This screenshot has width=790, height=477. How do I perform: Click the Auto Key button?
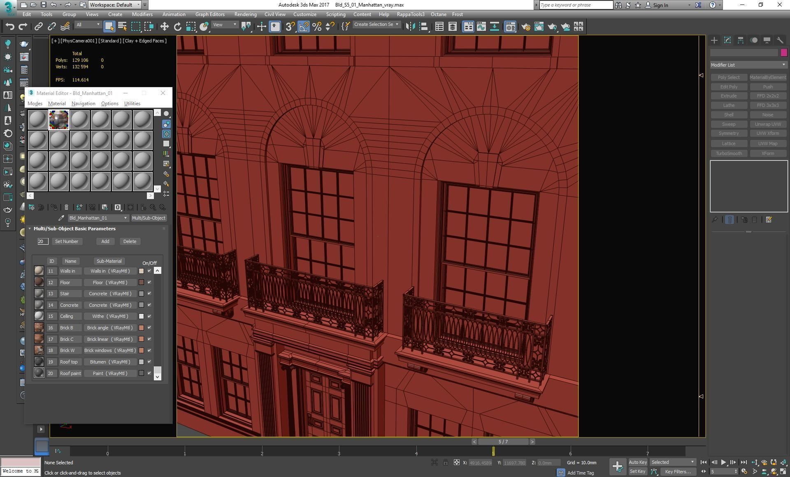pyautogui.click(x=638, y=463)
